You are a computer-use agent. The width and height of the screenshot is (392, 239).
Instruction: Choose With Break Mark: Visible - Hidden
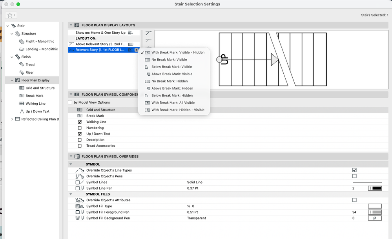click(x=174, y=53)
